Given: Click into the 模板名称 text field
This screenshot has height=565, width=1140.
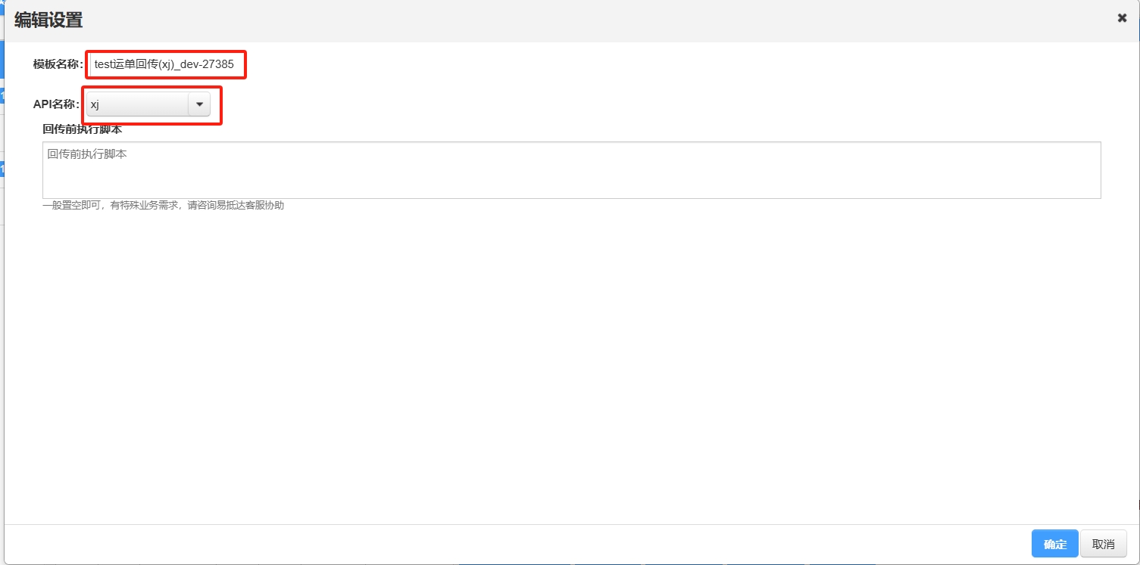Looking at the screenshot, I should (x=167, y=65).
